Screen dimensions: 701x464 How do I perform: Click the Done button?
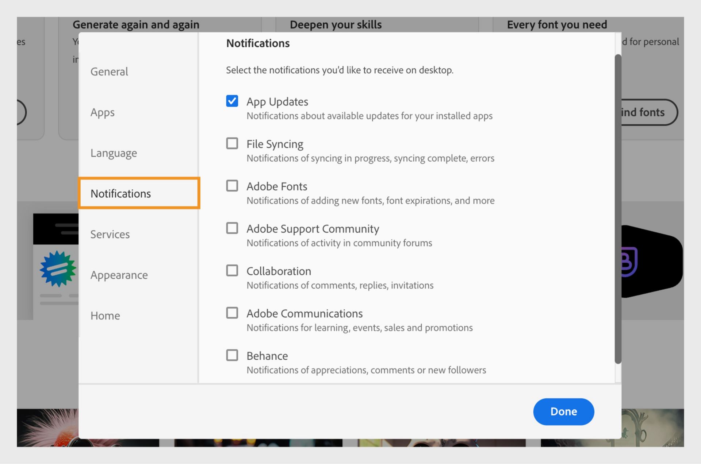click(563, 411)
